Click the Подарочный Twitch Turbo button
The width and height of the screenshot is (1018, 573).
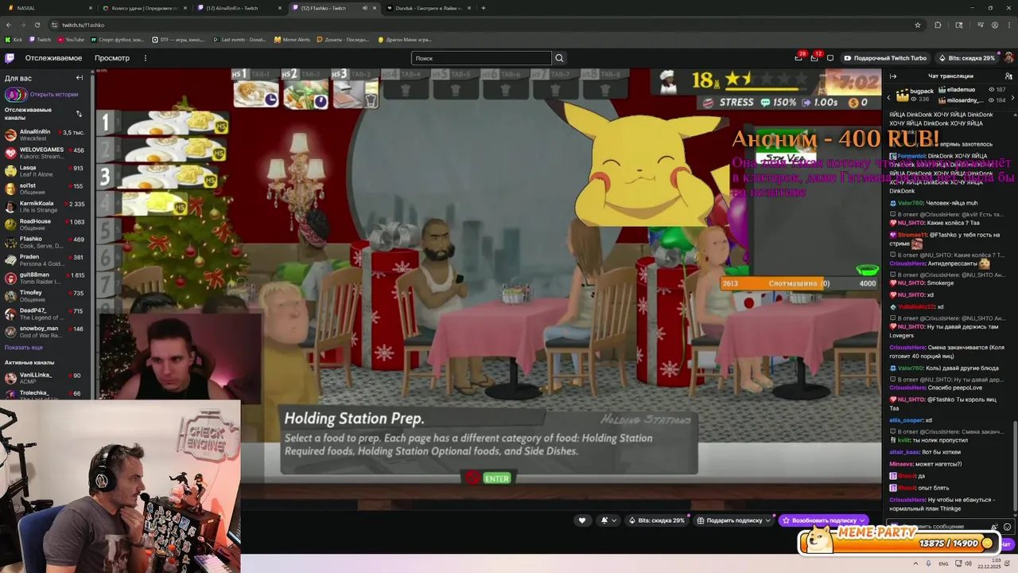coord(885,58)
